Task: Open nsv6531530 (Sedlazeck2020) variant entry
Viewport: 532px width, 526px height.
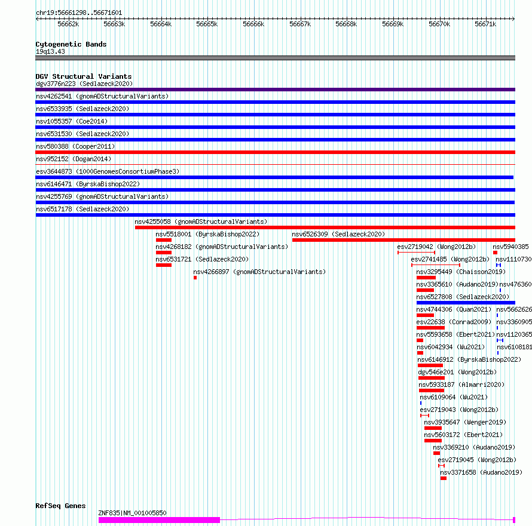Action: [82, 134]
